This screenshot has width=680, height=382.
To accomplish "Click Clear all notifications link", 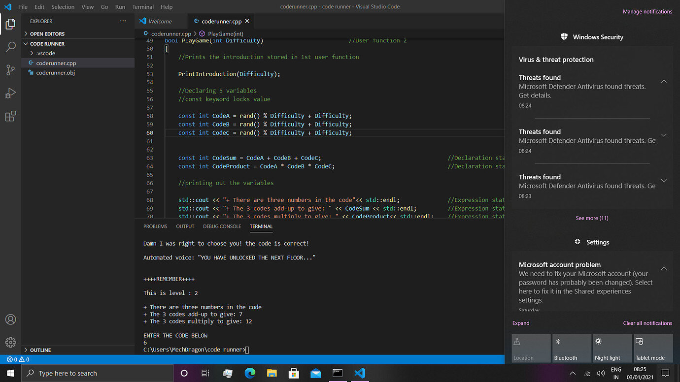I will click(647, 323).
